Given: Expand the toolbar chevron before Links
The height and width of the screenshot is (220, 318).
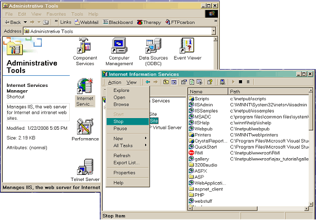Looking at the screenshot, I should pyautogui.click(x=56, y=21).
